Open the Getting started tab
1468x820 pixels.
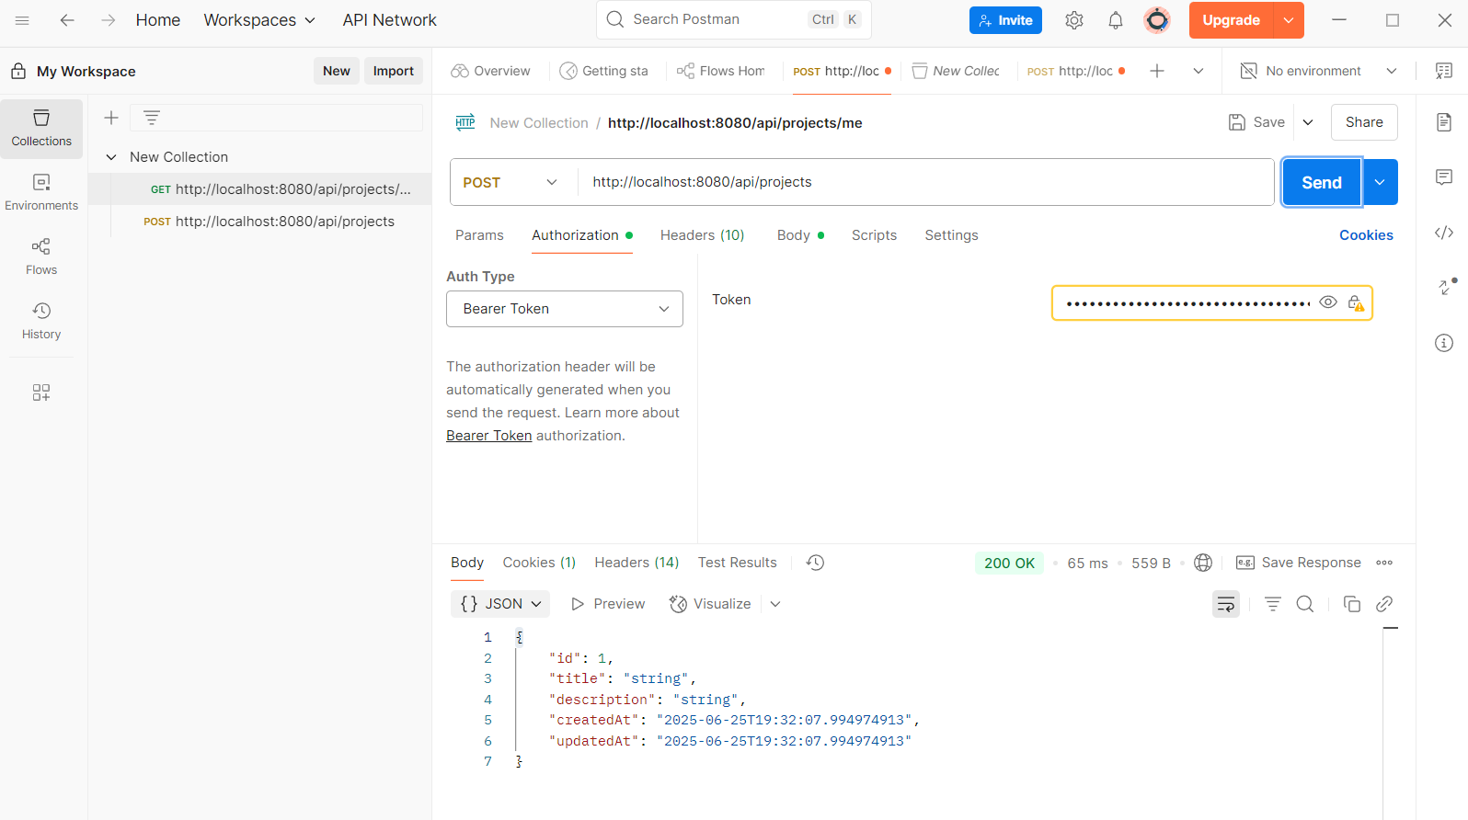tap(604, 71)
